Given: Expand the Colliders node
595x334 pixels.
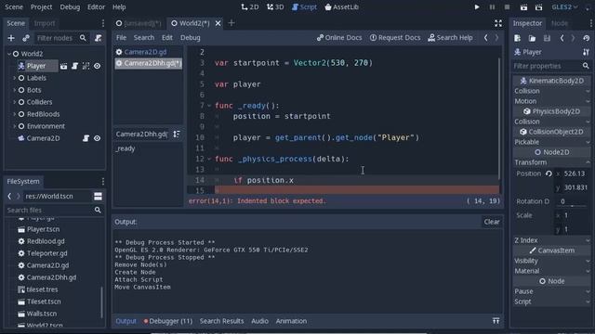Looking at the screenshot, I should point(15,102).
